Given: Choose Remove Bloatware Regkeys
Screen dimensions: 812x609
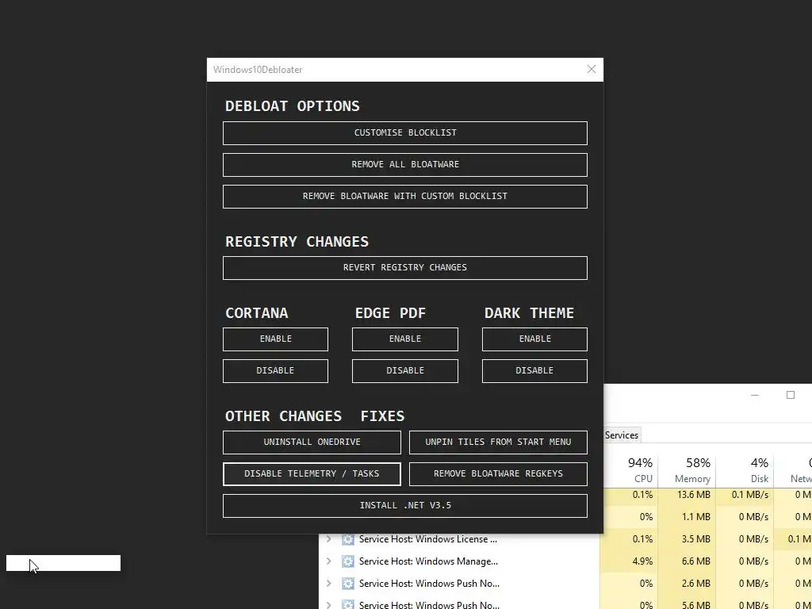Looking at the screenshot, I should pos(498,474).
